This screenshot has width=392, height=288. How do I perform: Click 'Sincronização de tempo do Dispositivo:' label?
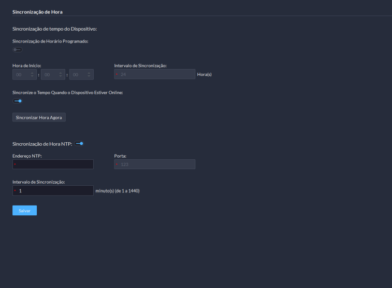54,29
